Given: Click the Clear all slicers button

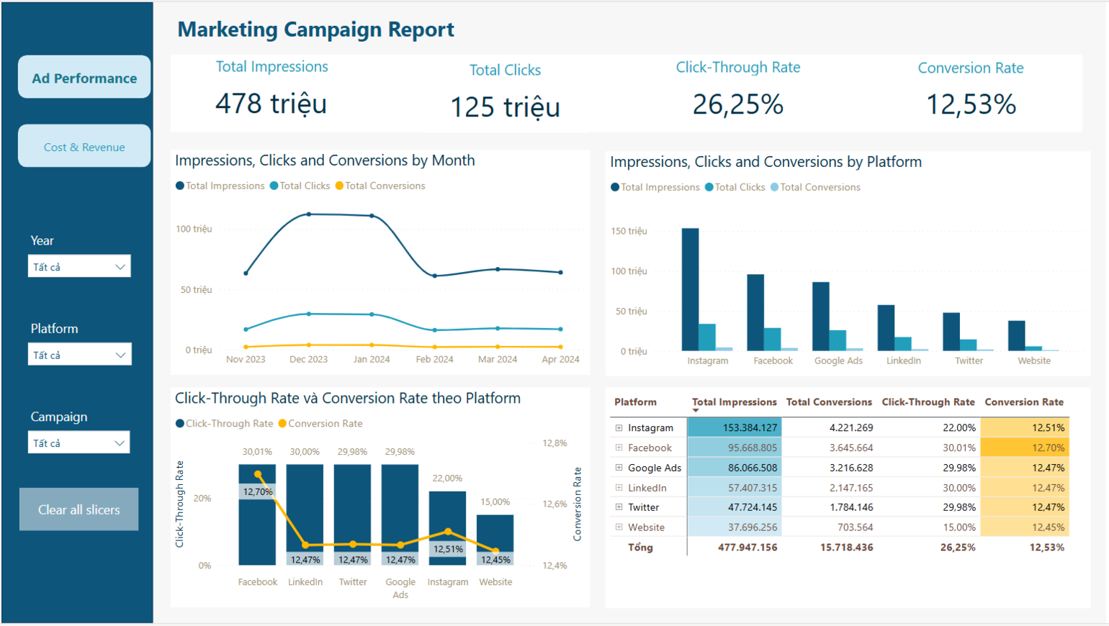Looking at the screenshot, I should pyautogui.click(x=79, y=509).
